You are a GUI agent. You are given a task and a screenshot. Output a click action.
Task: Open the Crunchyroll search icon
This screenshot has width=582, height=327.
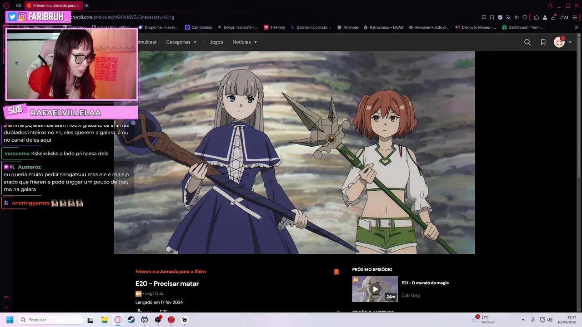(527, 42)
